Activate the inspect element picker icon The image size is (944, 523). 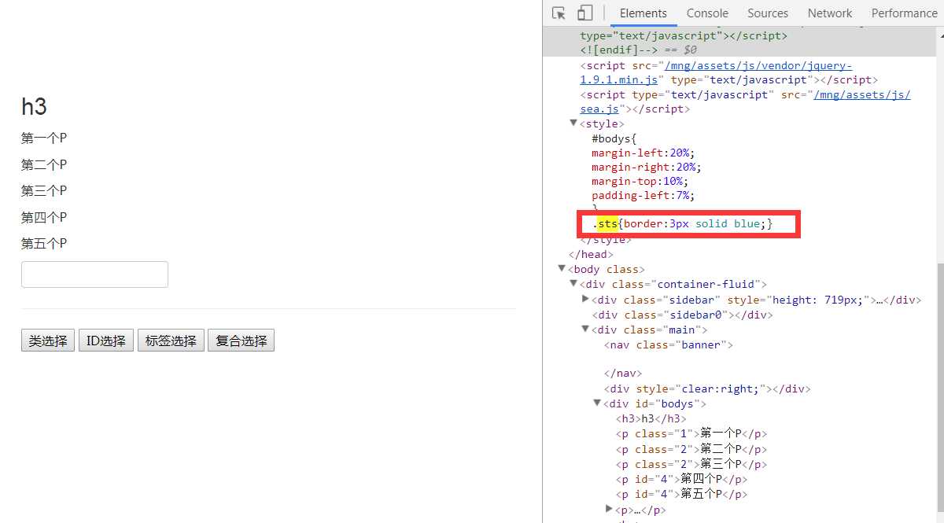(x=559, y=13)
